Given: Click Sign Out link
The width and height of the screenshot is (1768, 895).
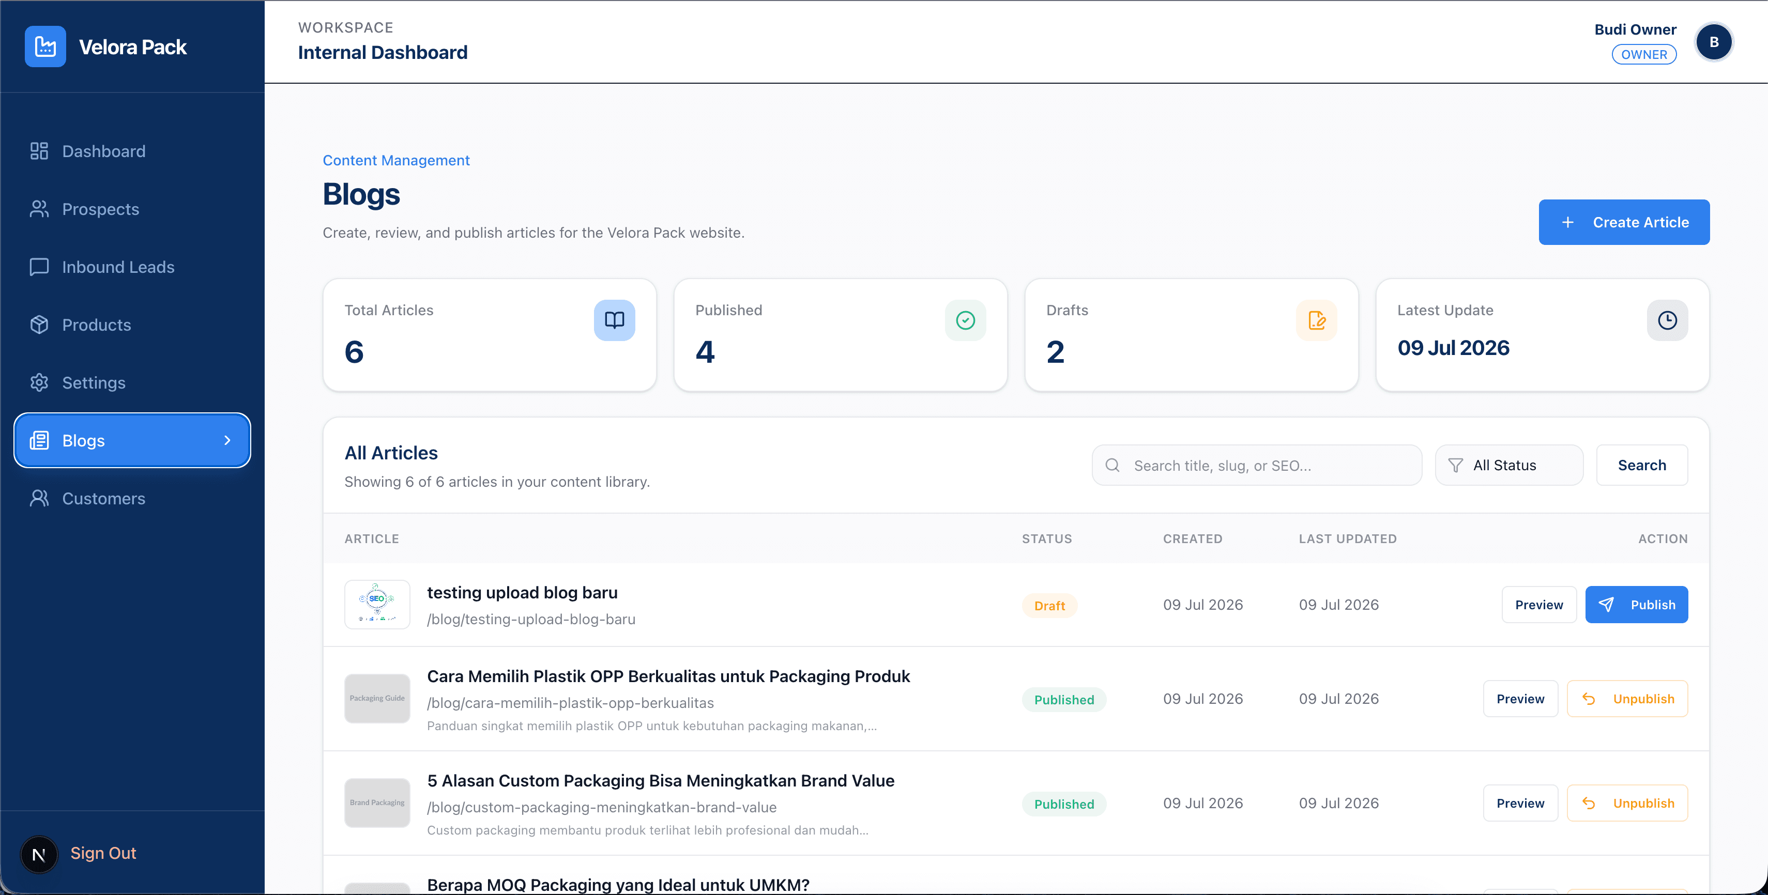Looking at the screenshot, I should (103, 853).
